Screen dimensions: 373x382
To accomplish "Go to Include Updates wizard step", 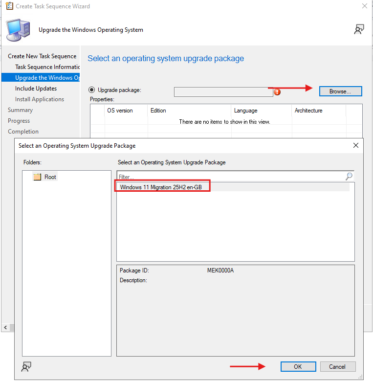I will click(x=36, y=89).
